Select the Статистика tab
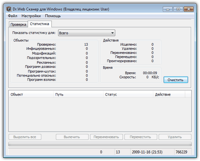Image resolution: width=200 pixels, height=161 pixels. coord(40,24)
